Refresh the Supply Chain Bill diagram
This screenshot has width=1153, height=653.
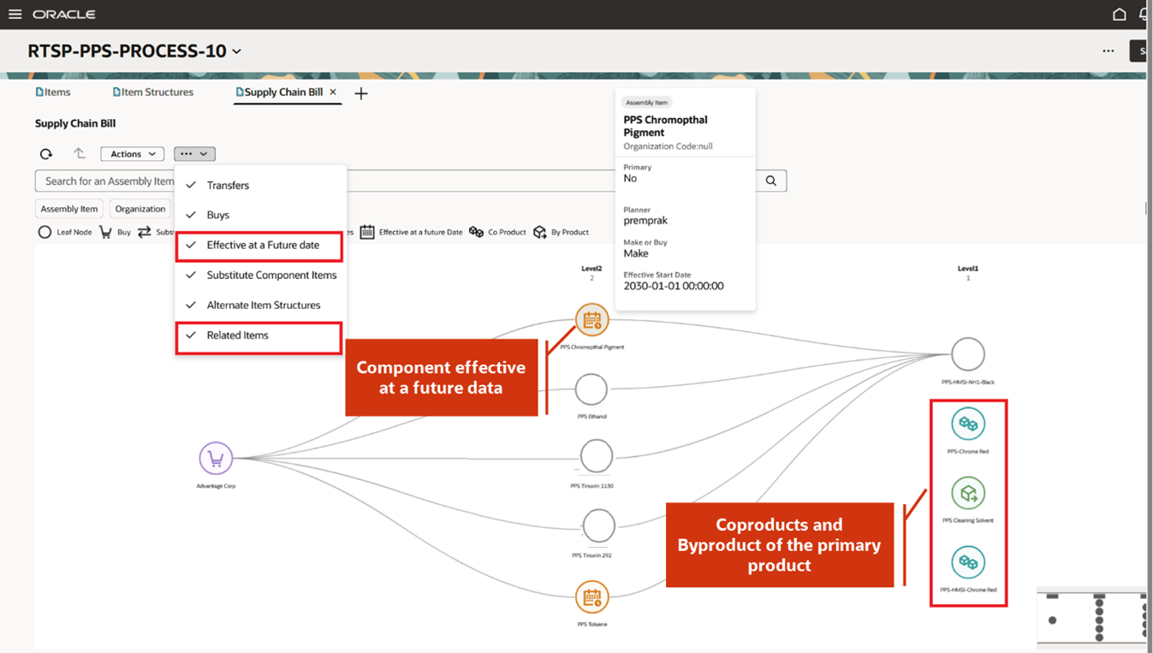pos(46,154)
